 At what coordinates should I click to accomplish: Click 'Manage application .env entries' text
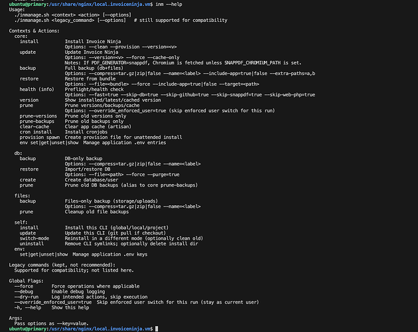coord(125,143)
